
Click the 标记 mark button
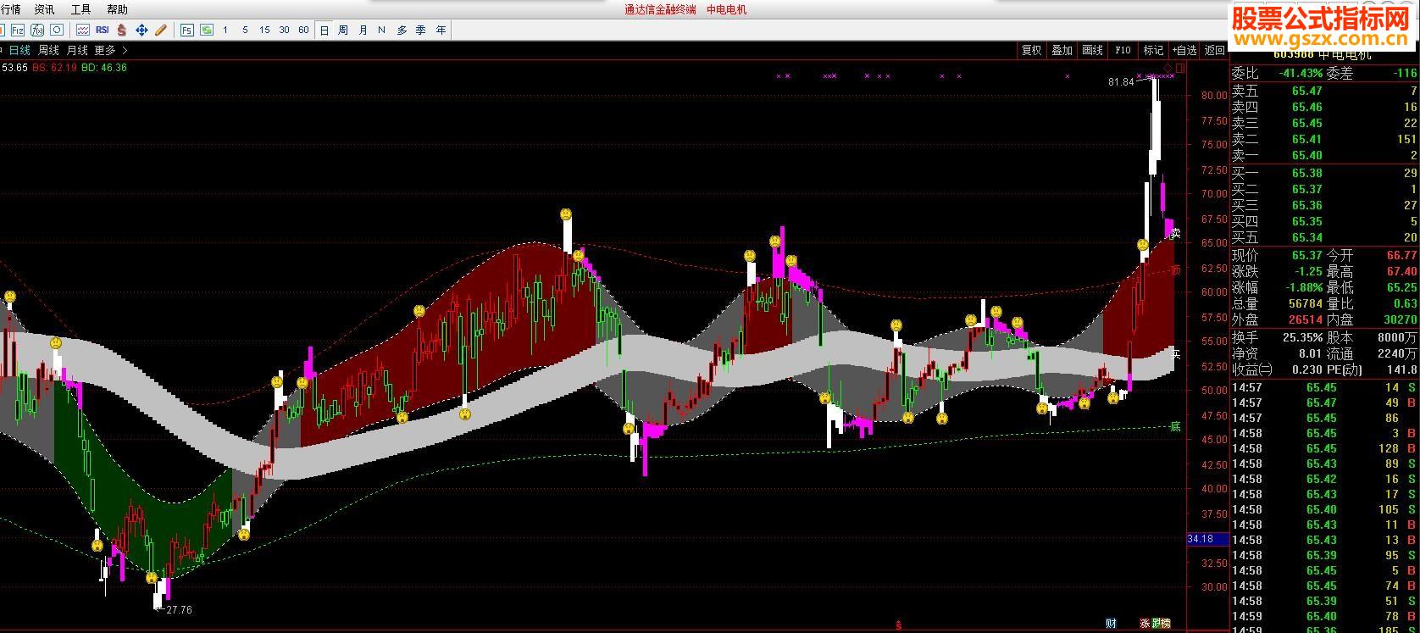click(1154, 50)
